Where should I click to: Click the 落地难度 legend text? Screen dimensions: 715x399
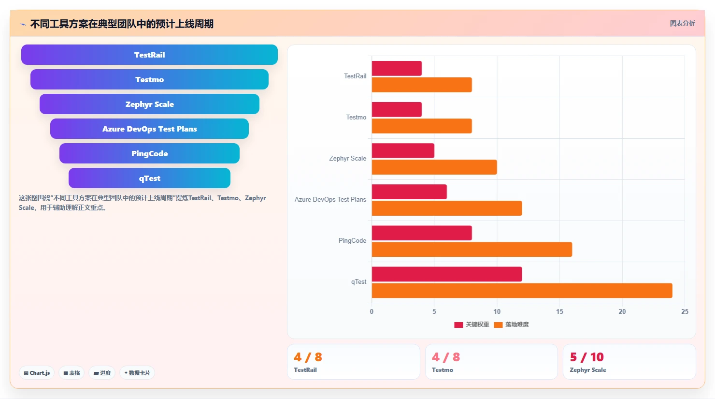pyautogui.click(x=517, y=325)
